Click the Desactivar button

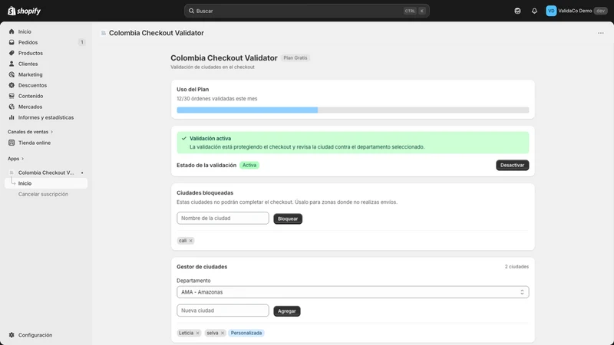tap(512, 165)
